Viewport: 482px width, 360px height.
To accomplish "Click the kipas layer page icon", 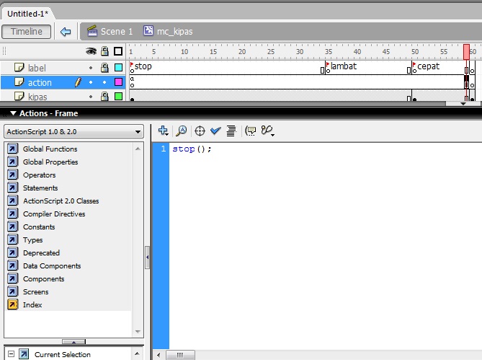I will pyautogui.click(x=19, y=96).
